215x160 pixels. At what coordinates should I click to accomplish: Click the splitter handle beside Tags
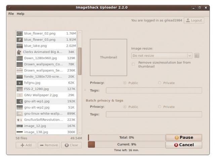coord(85,90)
